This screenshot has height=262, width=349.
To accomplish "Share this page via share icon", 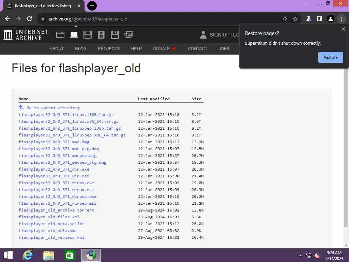I will coord(284,19).
